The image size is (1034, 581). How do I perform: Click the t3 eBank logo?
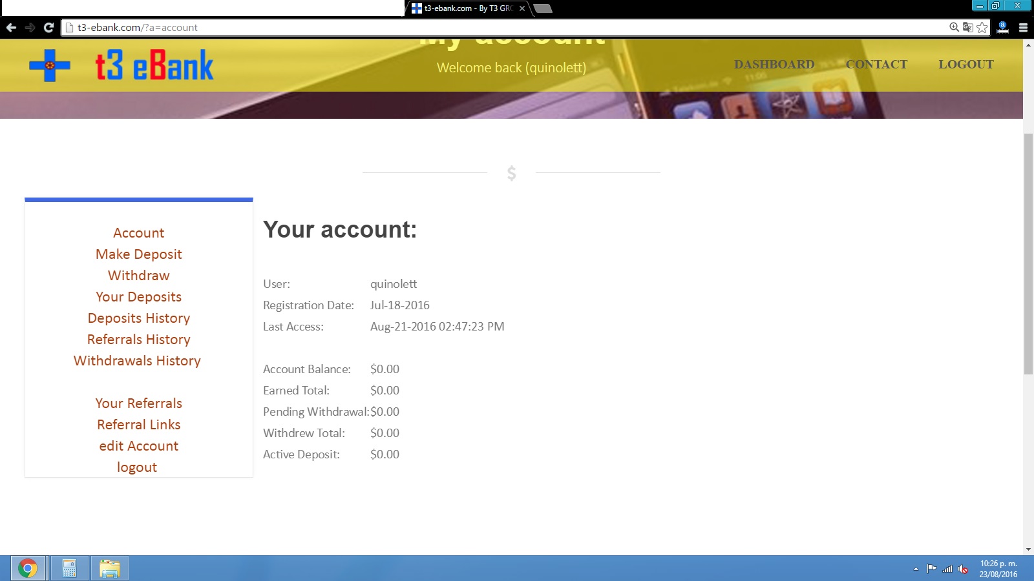121,65
